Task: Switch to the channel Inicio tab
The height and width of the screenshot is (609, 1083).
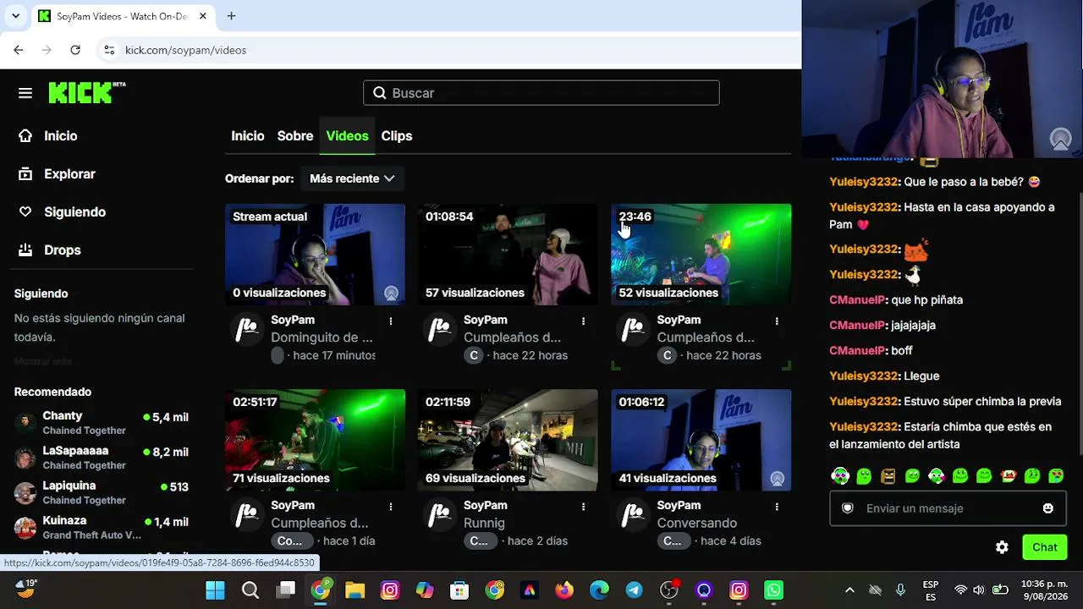Action: (248, 135)
